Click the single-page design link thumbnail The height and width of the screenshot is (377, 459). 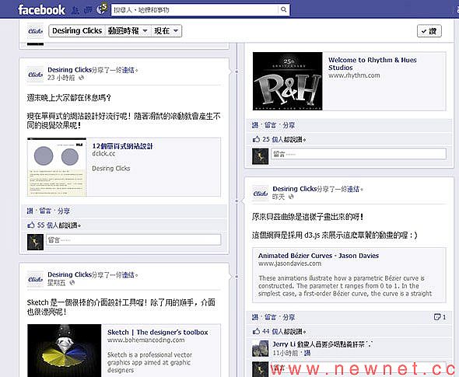(x=57, y=167)
